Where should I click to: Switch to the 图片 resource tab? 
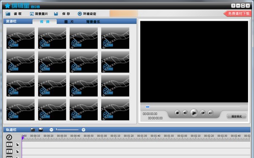[x=69, y=22]
